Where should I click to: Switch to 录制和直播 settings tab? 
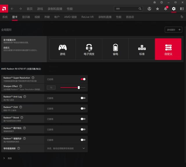(x=105, y=17)
